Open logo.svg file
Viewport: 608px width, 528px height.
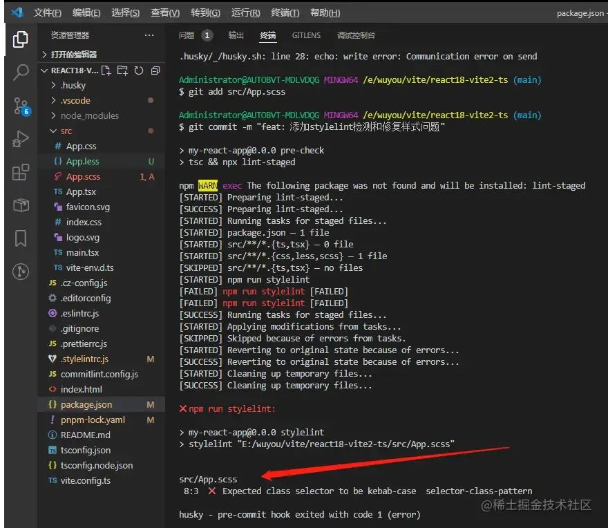(x=102, y=238)
